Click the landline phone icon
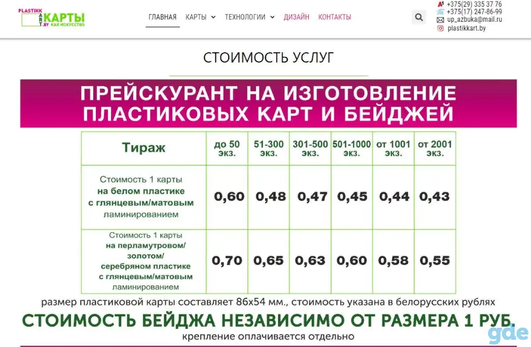Viewport: 531px width, 347px height. 440,12
